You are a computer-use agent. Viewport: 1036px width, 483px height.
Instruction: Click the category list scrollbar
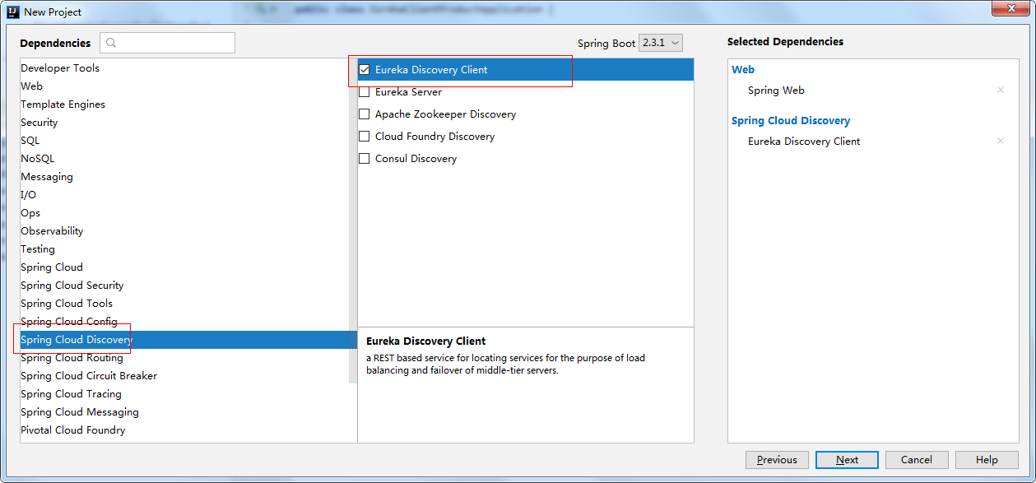click(353, 221)
